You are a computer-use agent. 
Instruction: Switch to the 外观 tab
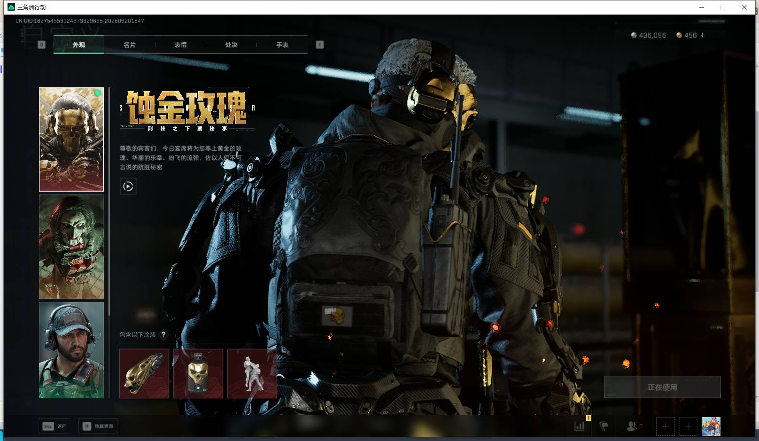point(79,45)
